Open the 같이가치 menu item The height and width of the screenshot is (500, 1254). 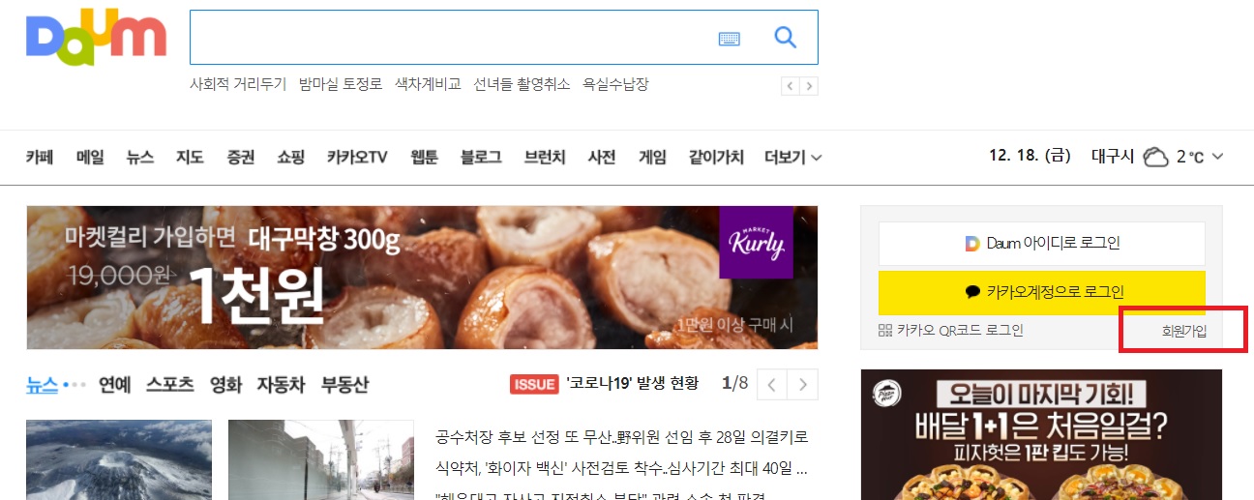[x=716, y=157]
